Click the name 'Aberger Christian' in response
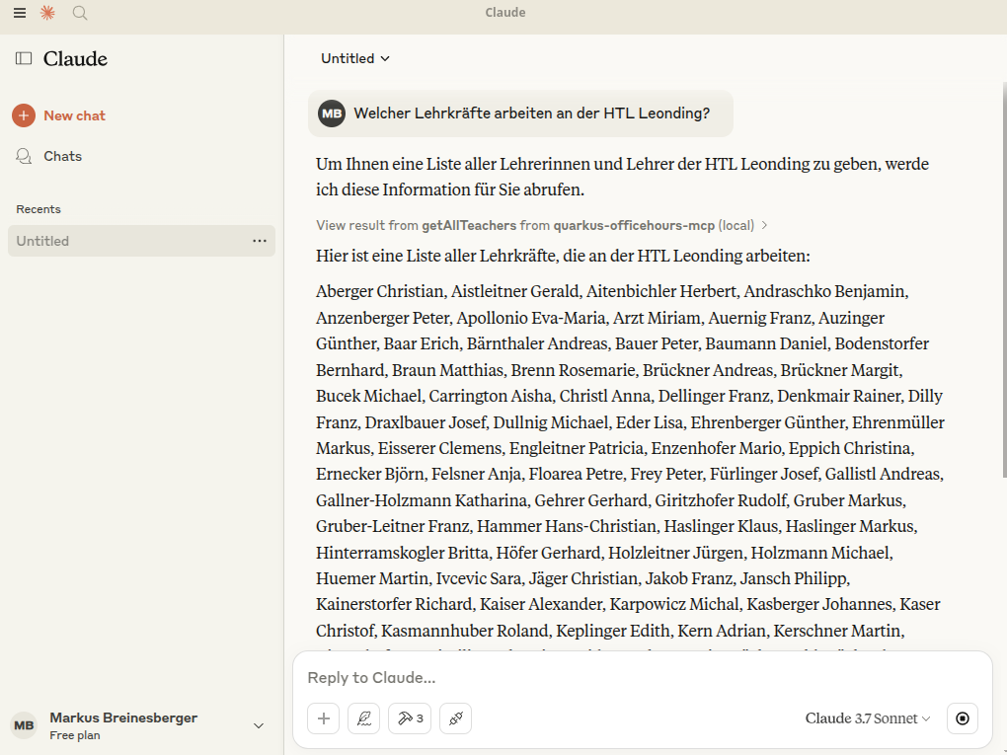This screenshot has width=1007, height=755. pos(379,291)
